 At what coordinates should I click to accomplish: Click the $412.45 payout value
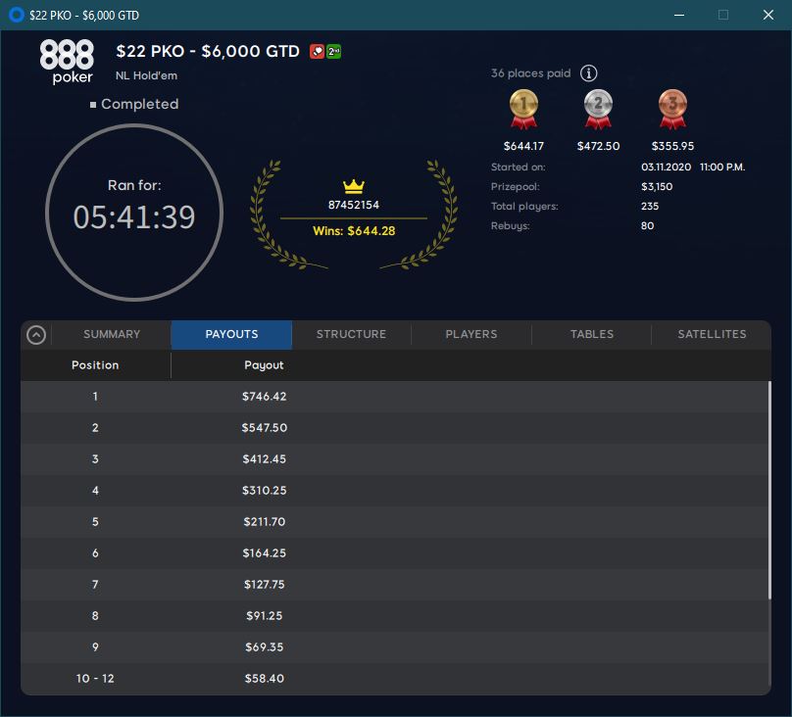[x=265, y=459]
